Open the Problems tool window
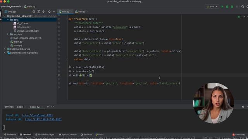248x139 pixels. pyautogui.click(x=10, y=134)
